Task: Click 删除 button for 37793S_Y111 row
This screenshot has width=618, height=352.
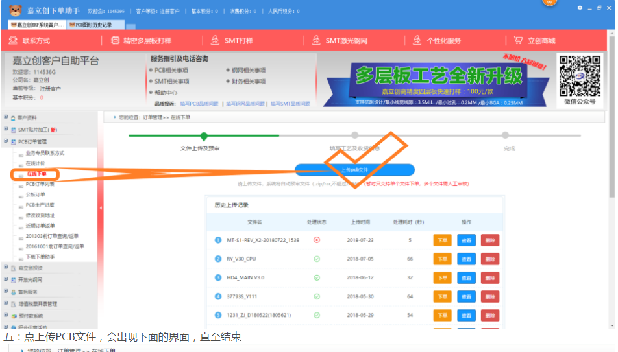Action: tap(490, 296)
